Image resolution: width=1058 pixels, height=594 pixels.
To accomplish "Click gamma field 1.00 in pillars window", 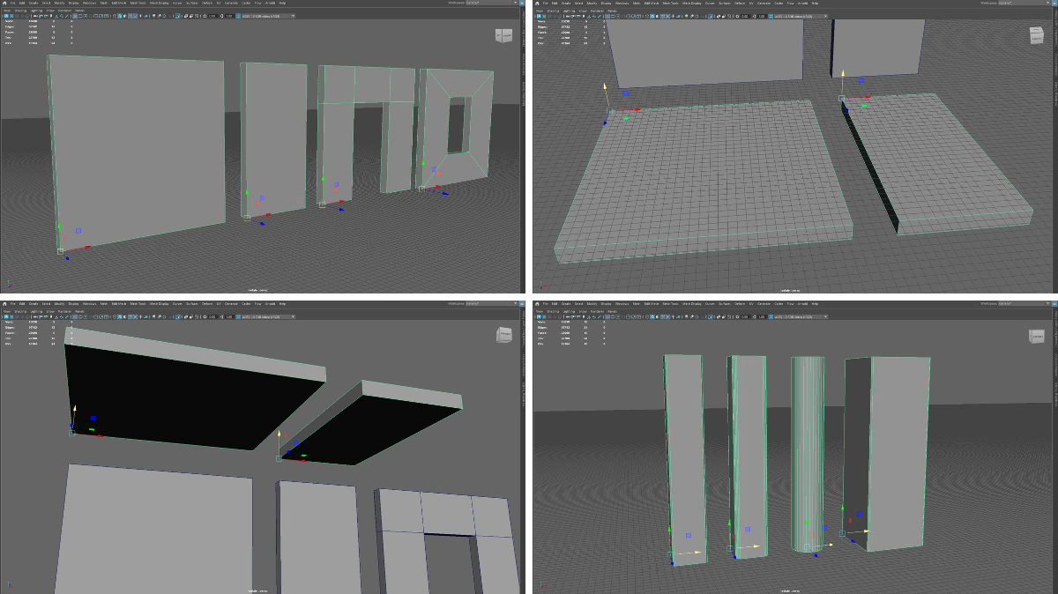I will [x=764, y=316].
